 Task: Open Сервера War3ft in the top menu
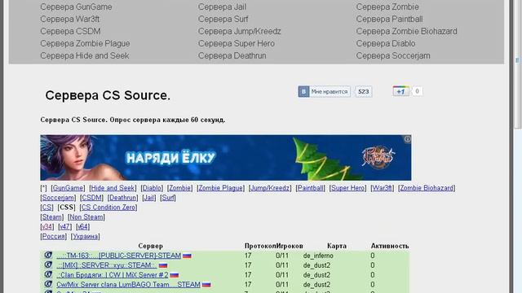(70, 19)
